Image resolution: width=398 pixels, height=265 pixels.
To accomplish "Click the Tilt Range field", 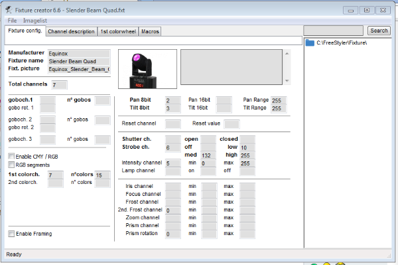I will (x=279, y=108).
